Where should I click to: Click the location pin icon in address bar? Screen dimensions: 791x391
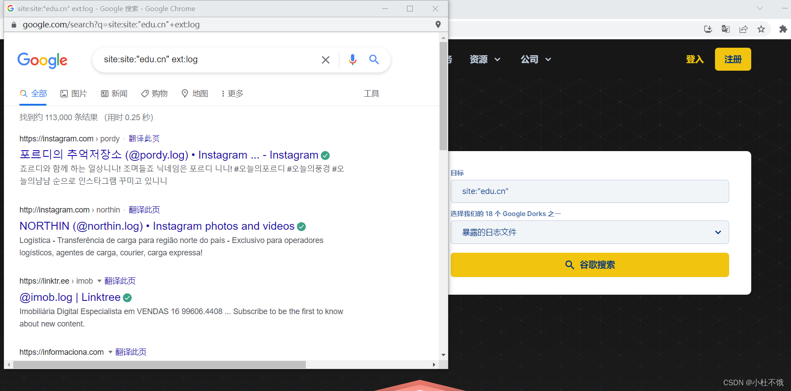[438, 25]
